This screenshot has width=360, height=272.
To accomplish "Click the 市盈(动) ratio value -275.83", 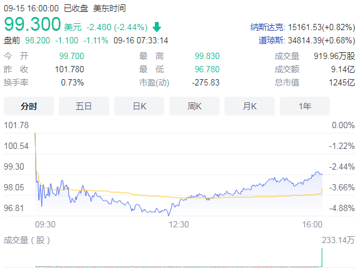I will 206,82.
